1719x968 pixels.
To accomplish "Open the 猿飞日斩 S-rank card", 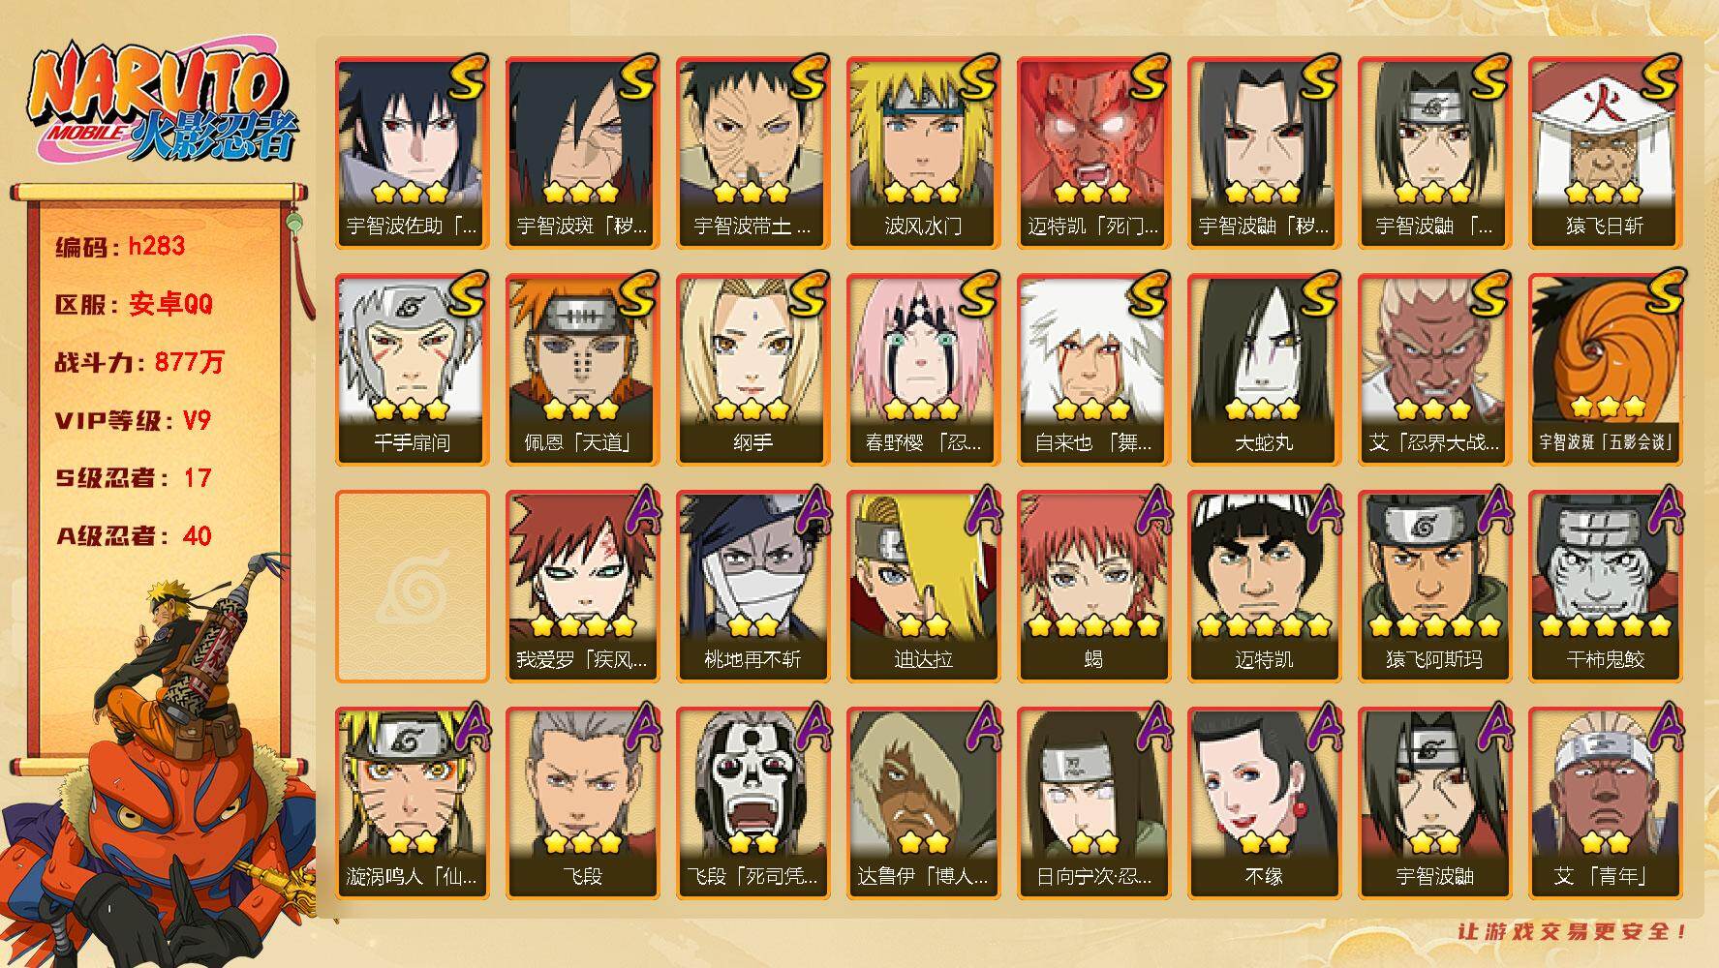I will tap(1605, 152).
